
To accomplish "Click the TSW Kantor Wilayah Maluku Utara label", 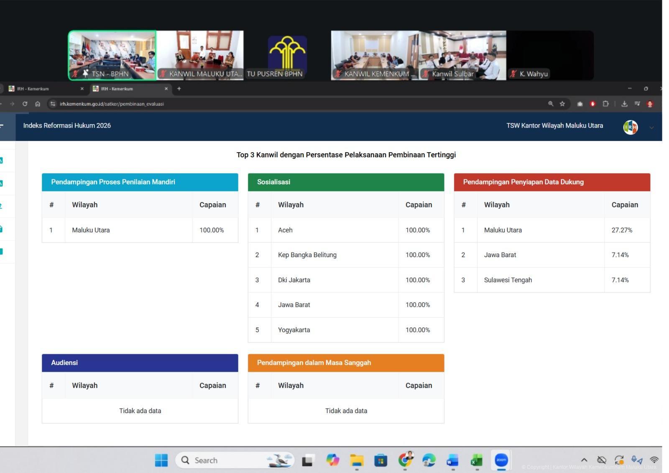I will coord(554,125).
